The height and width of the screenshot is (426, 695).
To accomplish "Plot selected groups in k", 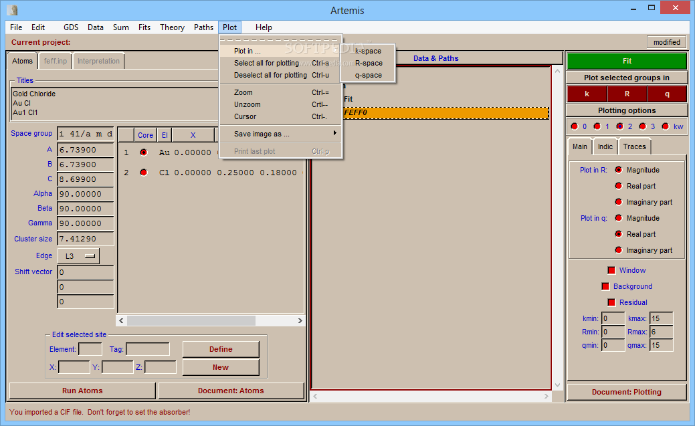I will click(x=587, y=94).
